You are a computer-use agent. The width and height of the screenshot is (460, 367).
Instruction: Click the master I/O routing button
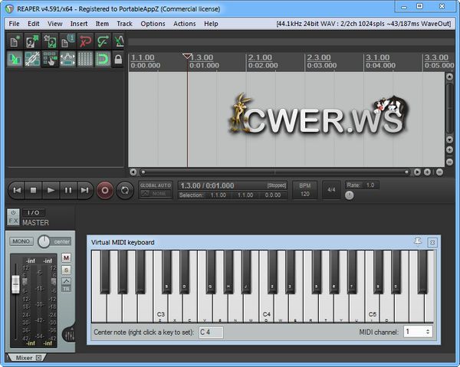pos(32,212)
